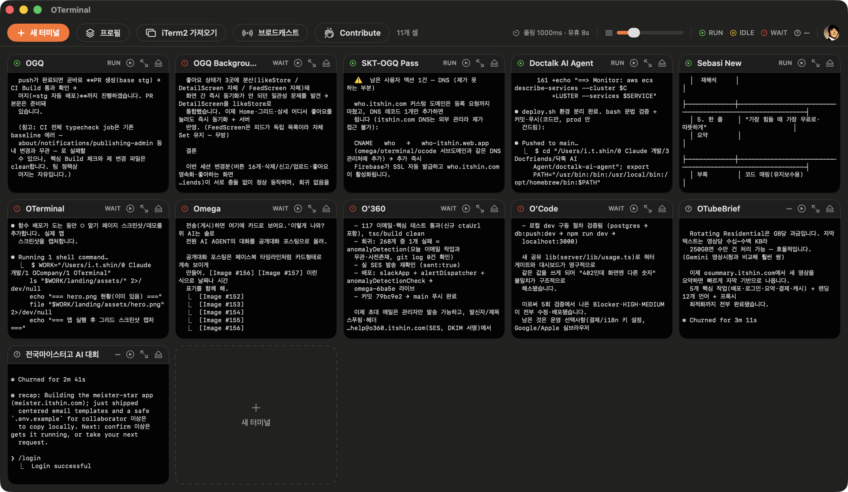Click the Sebasi New cell title
The image size is (848, 492).
point(719,63)
